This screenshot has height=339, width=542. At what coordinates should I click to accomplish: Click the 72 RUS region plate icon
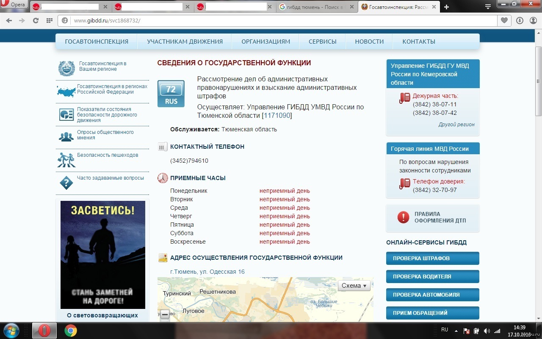click(171, 94)
